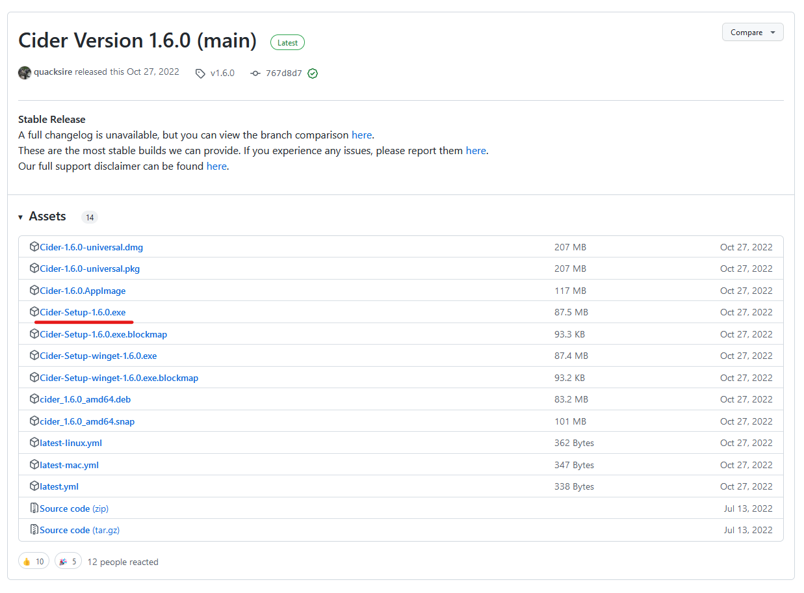Click 'Stable Release' heading text

[x=52, y=120]
